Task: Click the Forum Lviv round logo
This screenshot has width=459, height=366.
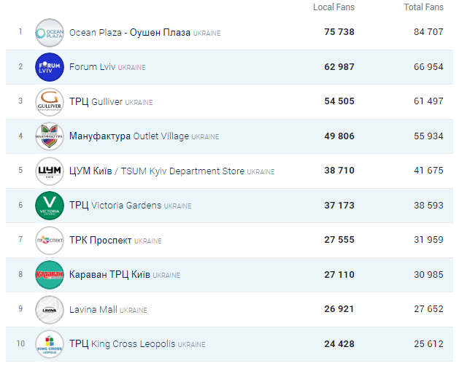Action: point(50,67)
